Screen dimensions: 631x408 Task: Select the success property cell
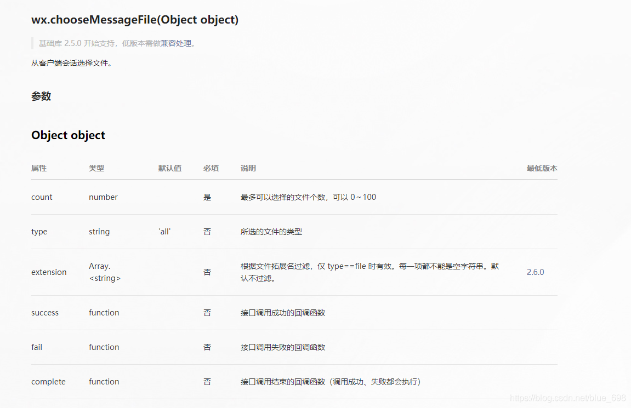point(45,313)
